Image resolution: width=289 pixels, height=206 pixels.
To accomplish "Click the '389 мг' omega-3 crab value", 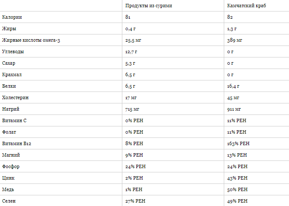I will pyautogui.click(x=235, y=40).
